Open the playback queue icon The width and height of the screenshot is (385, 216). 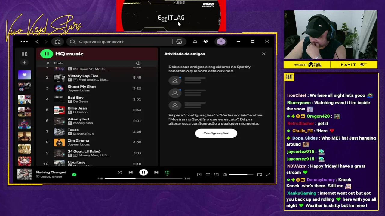[x=208, y=175]
